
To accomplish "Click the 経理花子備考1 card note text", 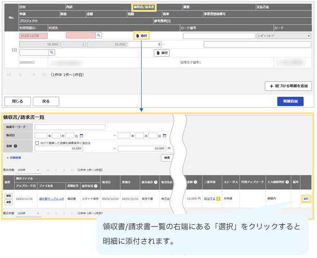I will pos(191,63).
